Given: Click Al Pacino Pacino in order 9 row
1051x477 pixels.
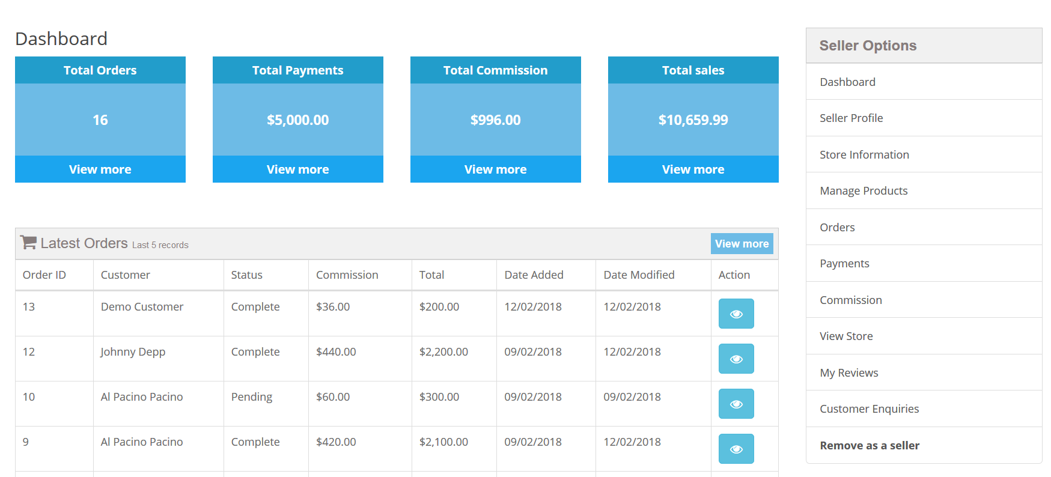Looking at the screenshot, I should (142, 442).
